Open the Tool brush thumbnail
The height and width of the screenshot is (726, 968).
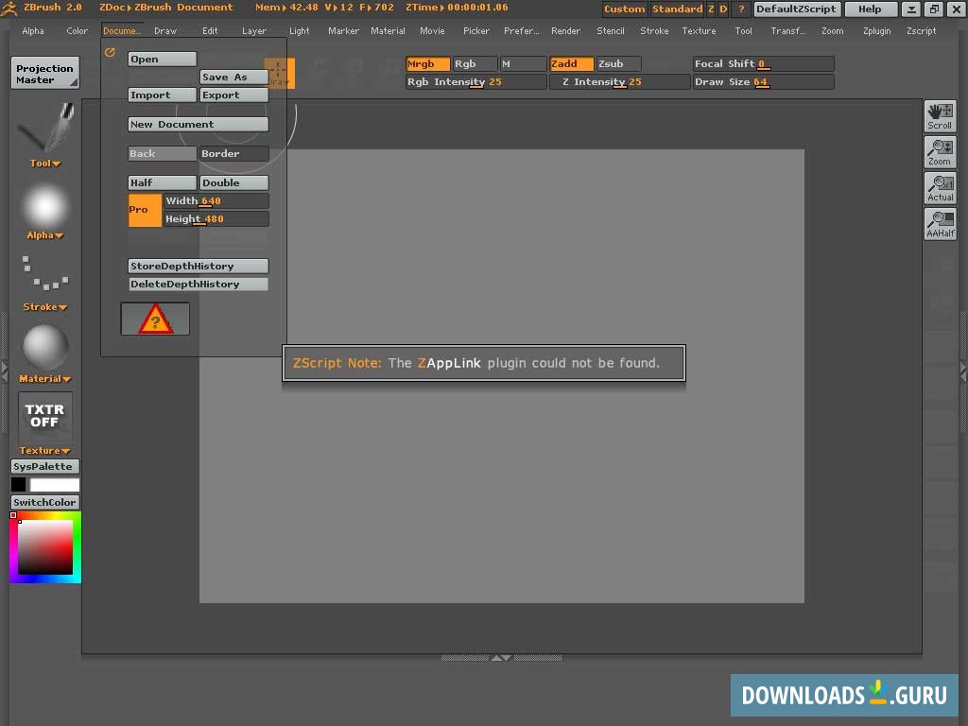point(45,128)
